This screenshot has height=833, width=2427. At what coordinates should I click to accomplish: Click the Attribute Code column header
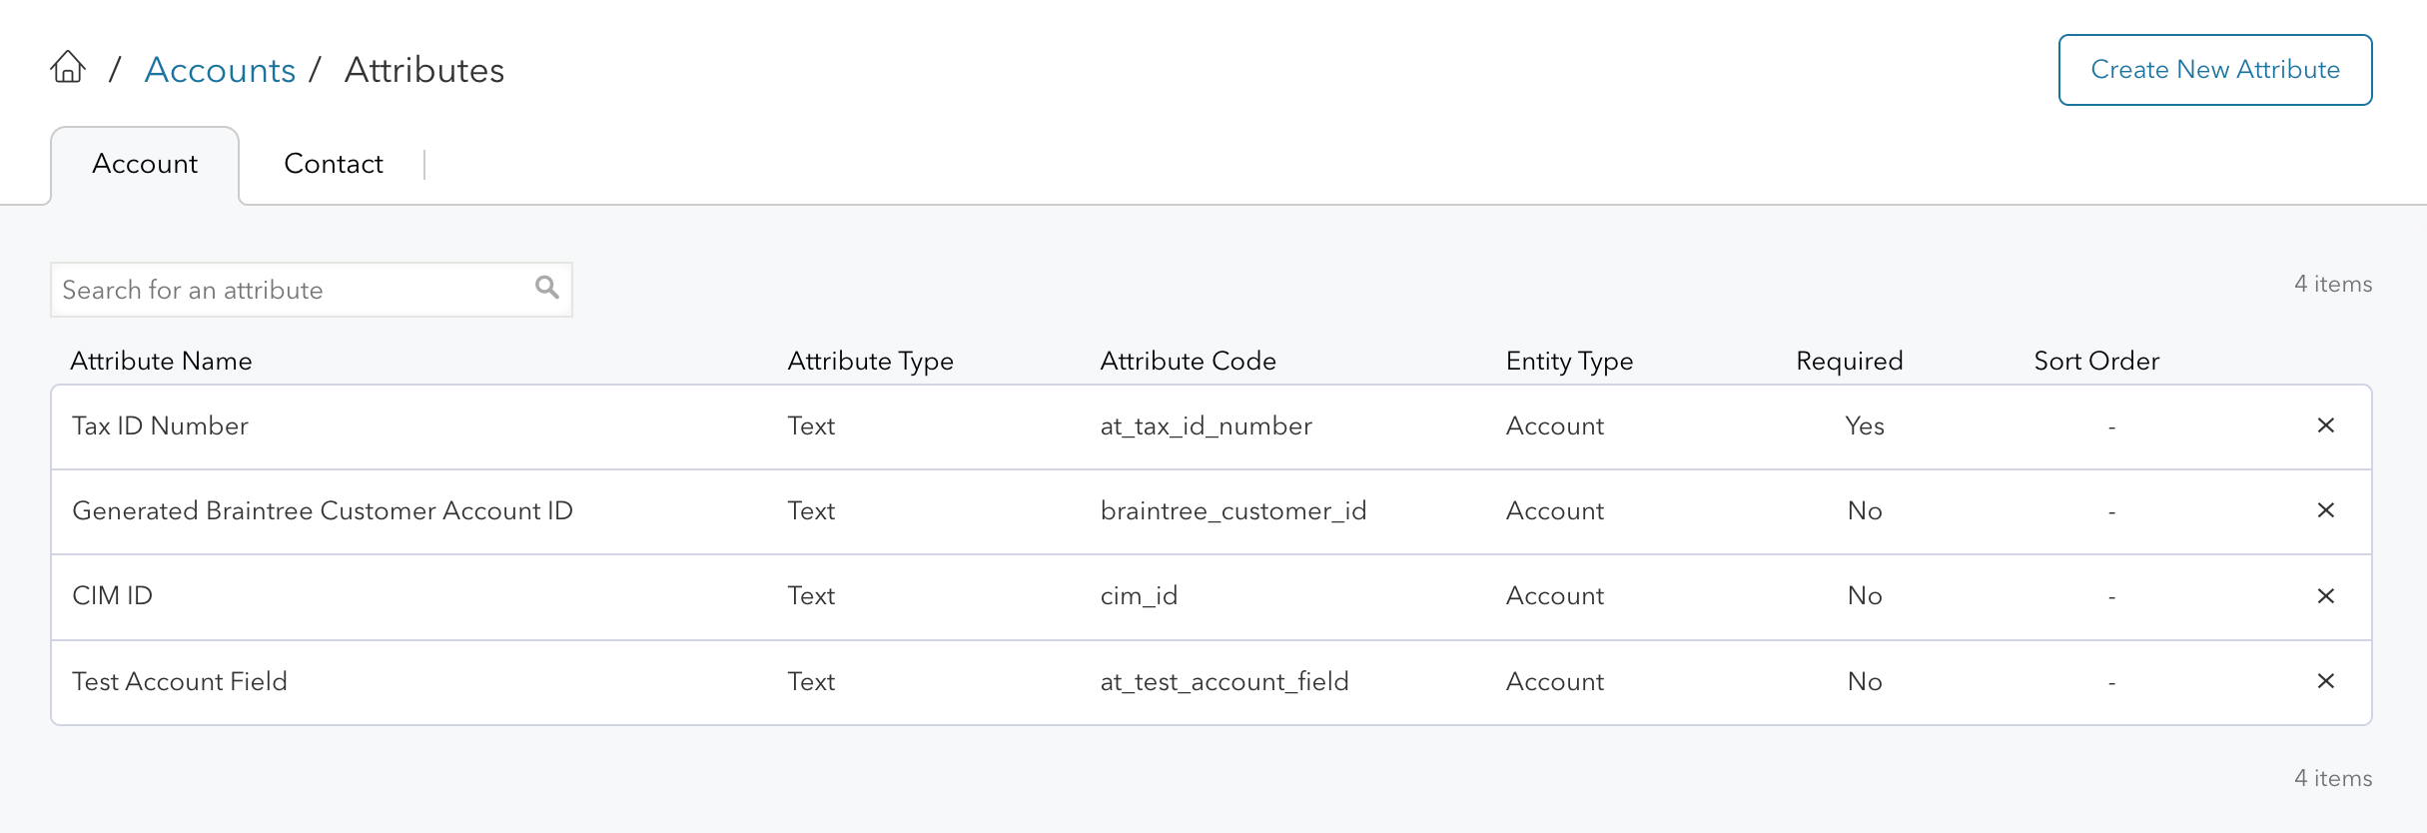(1188, 361)
